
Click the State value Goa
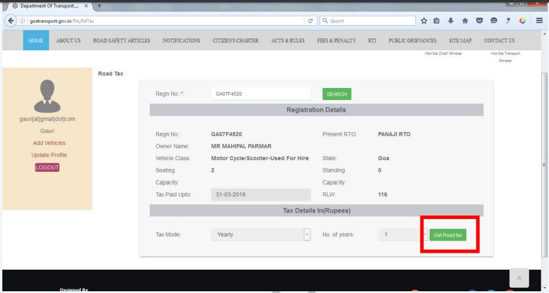(x=384, y=158)
